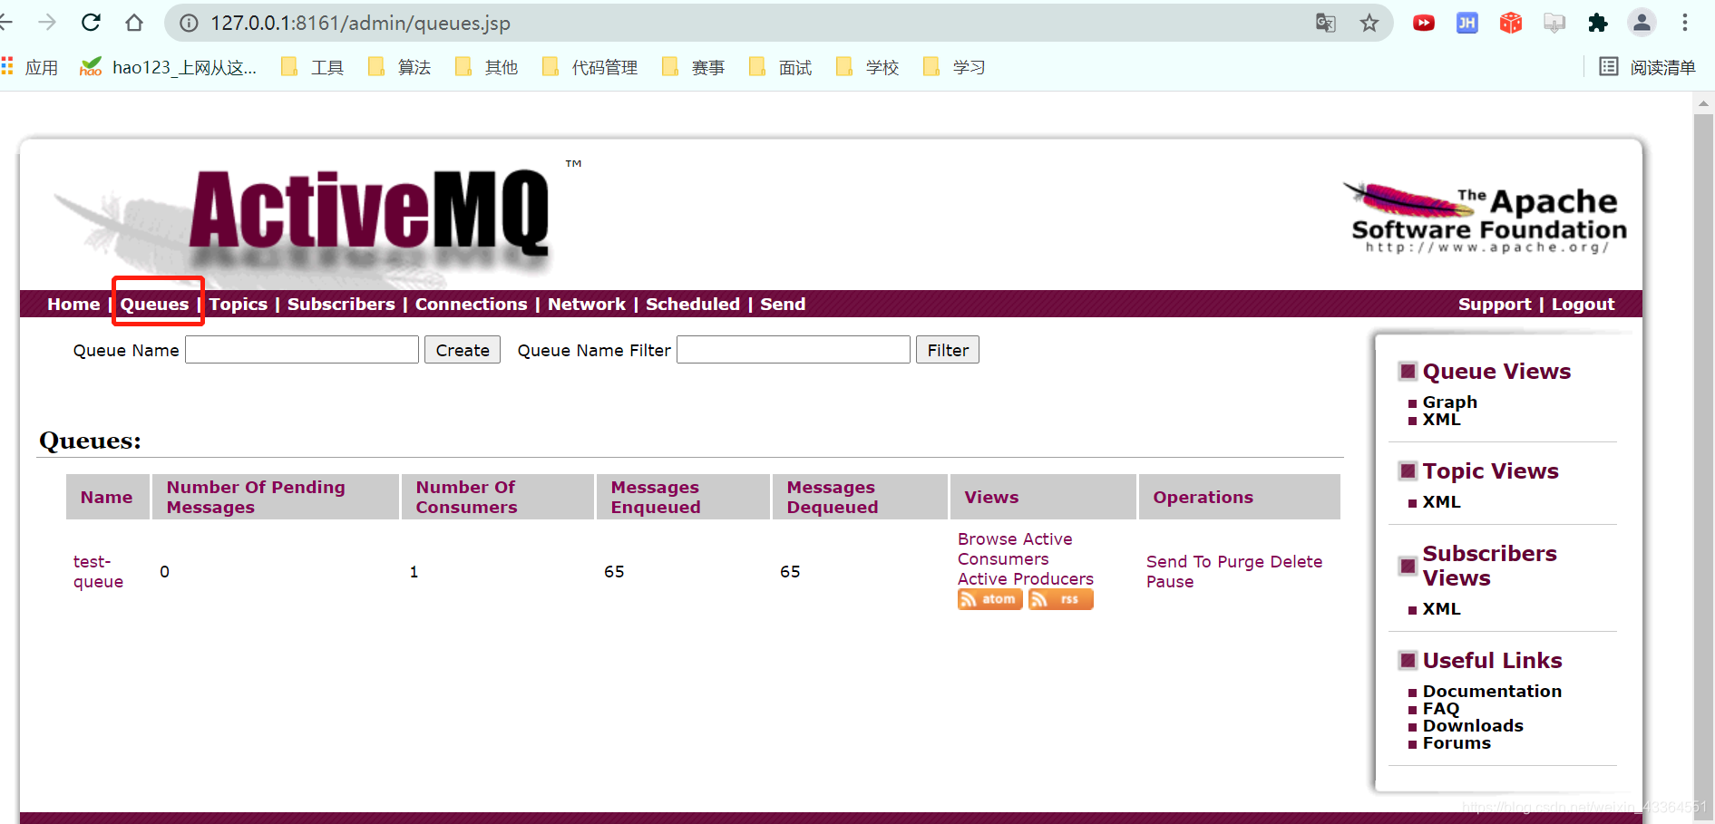Image resolution: width=1715 pixels, height=824 pixels.
Task: Open the atom feed for test-queue
Action: click(989, 599)
